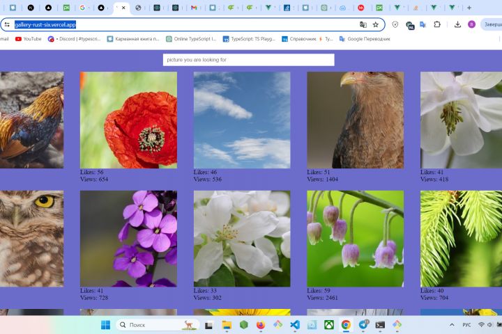This screenshot has height=334, width=502.
Task: Show browser downloads
Action: click(457, 24)
